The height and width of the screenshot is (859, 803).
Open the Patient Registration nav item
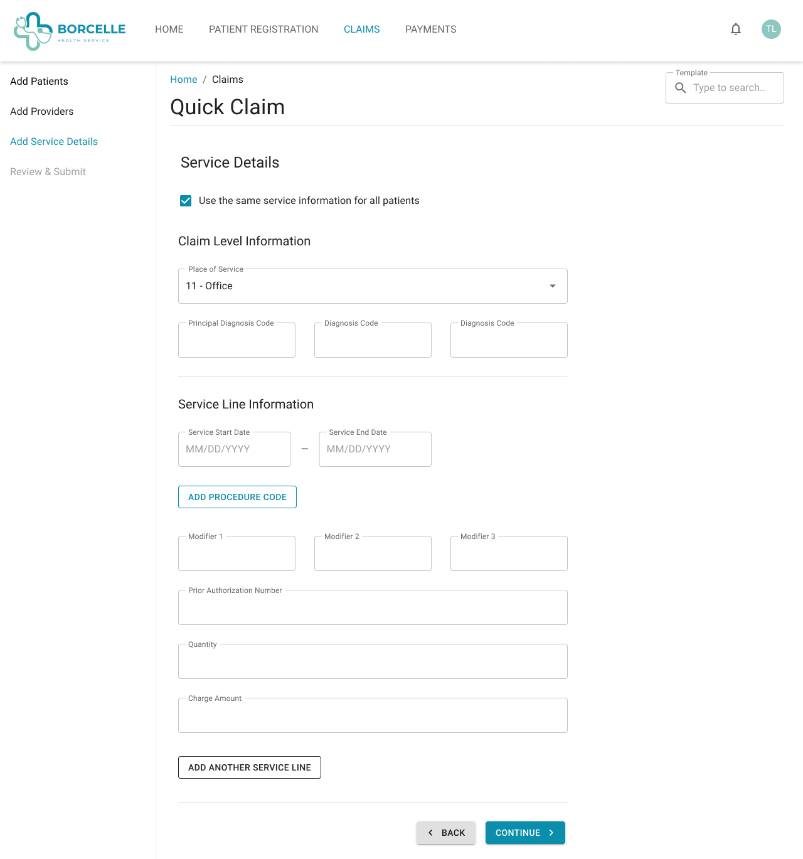(263, 29)
